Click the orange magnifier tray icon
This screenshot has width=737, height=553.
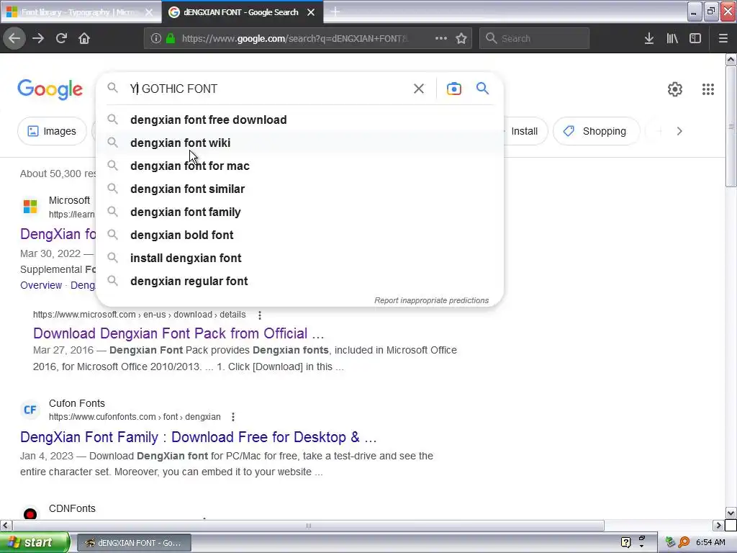684,542
